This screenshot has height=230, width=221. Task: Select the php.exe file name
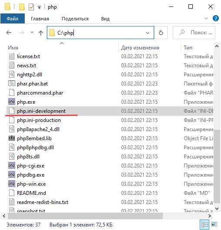[26, 102]
